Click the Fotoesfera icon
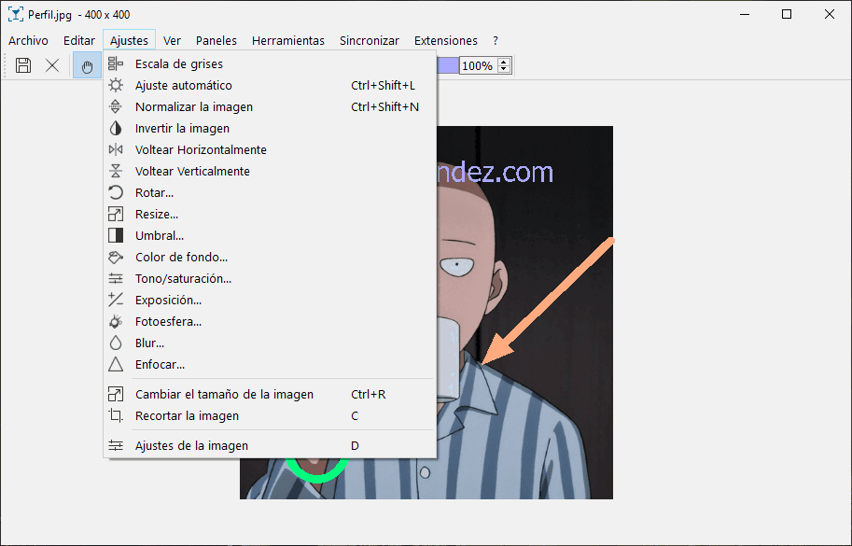Image resolution: width=852 pixels, height=546 pixels. click(115, 321)
